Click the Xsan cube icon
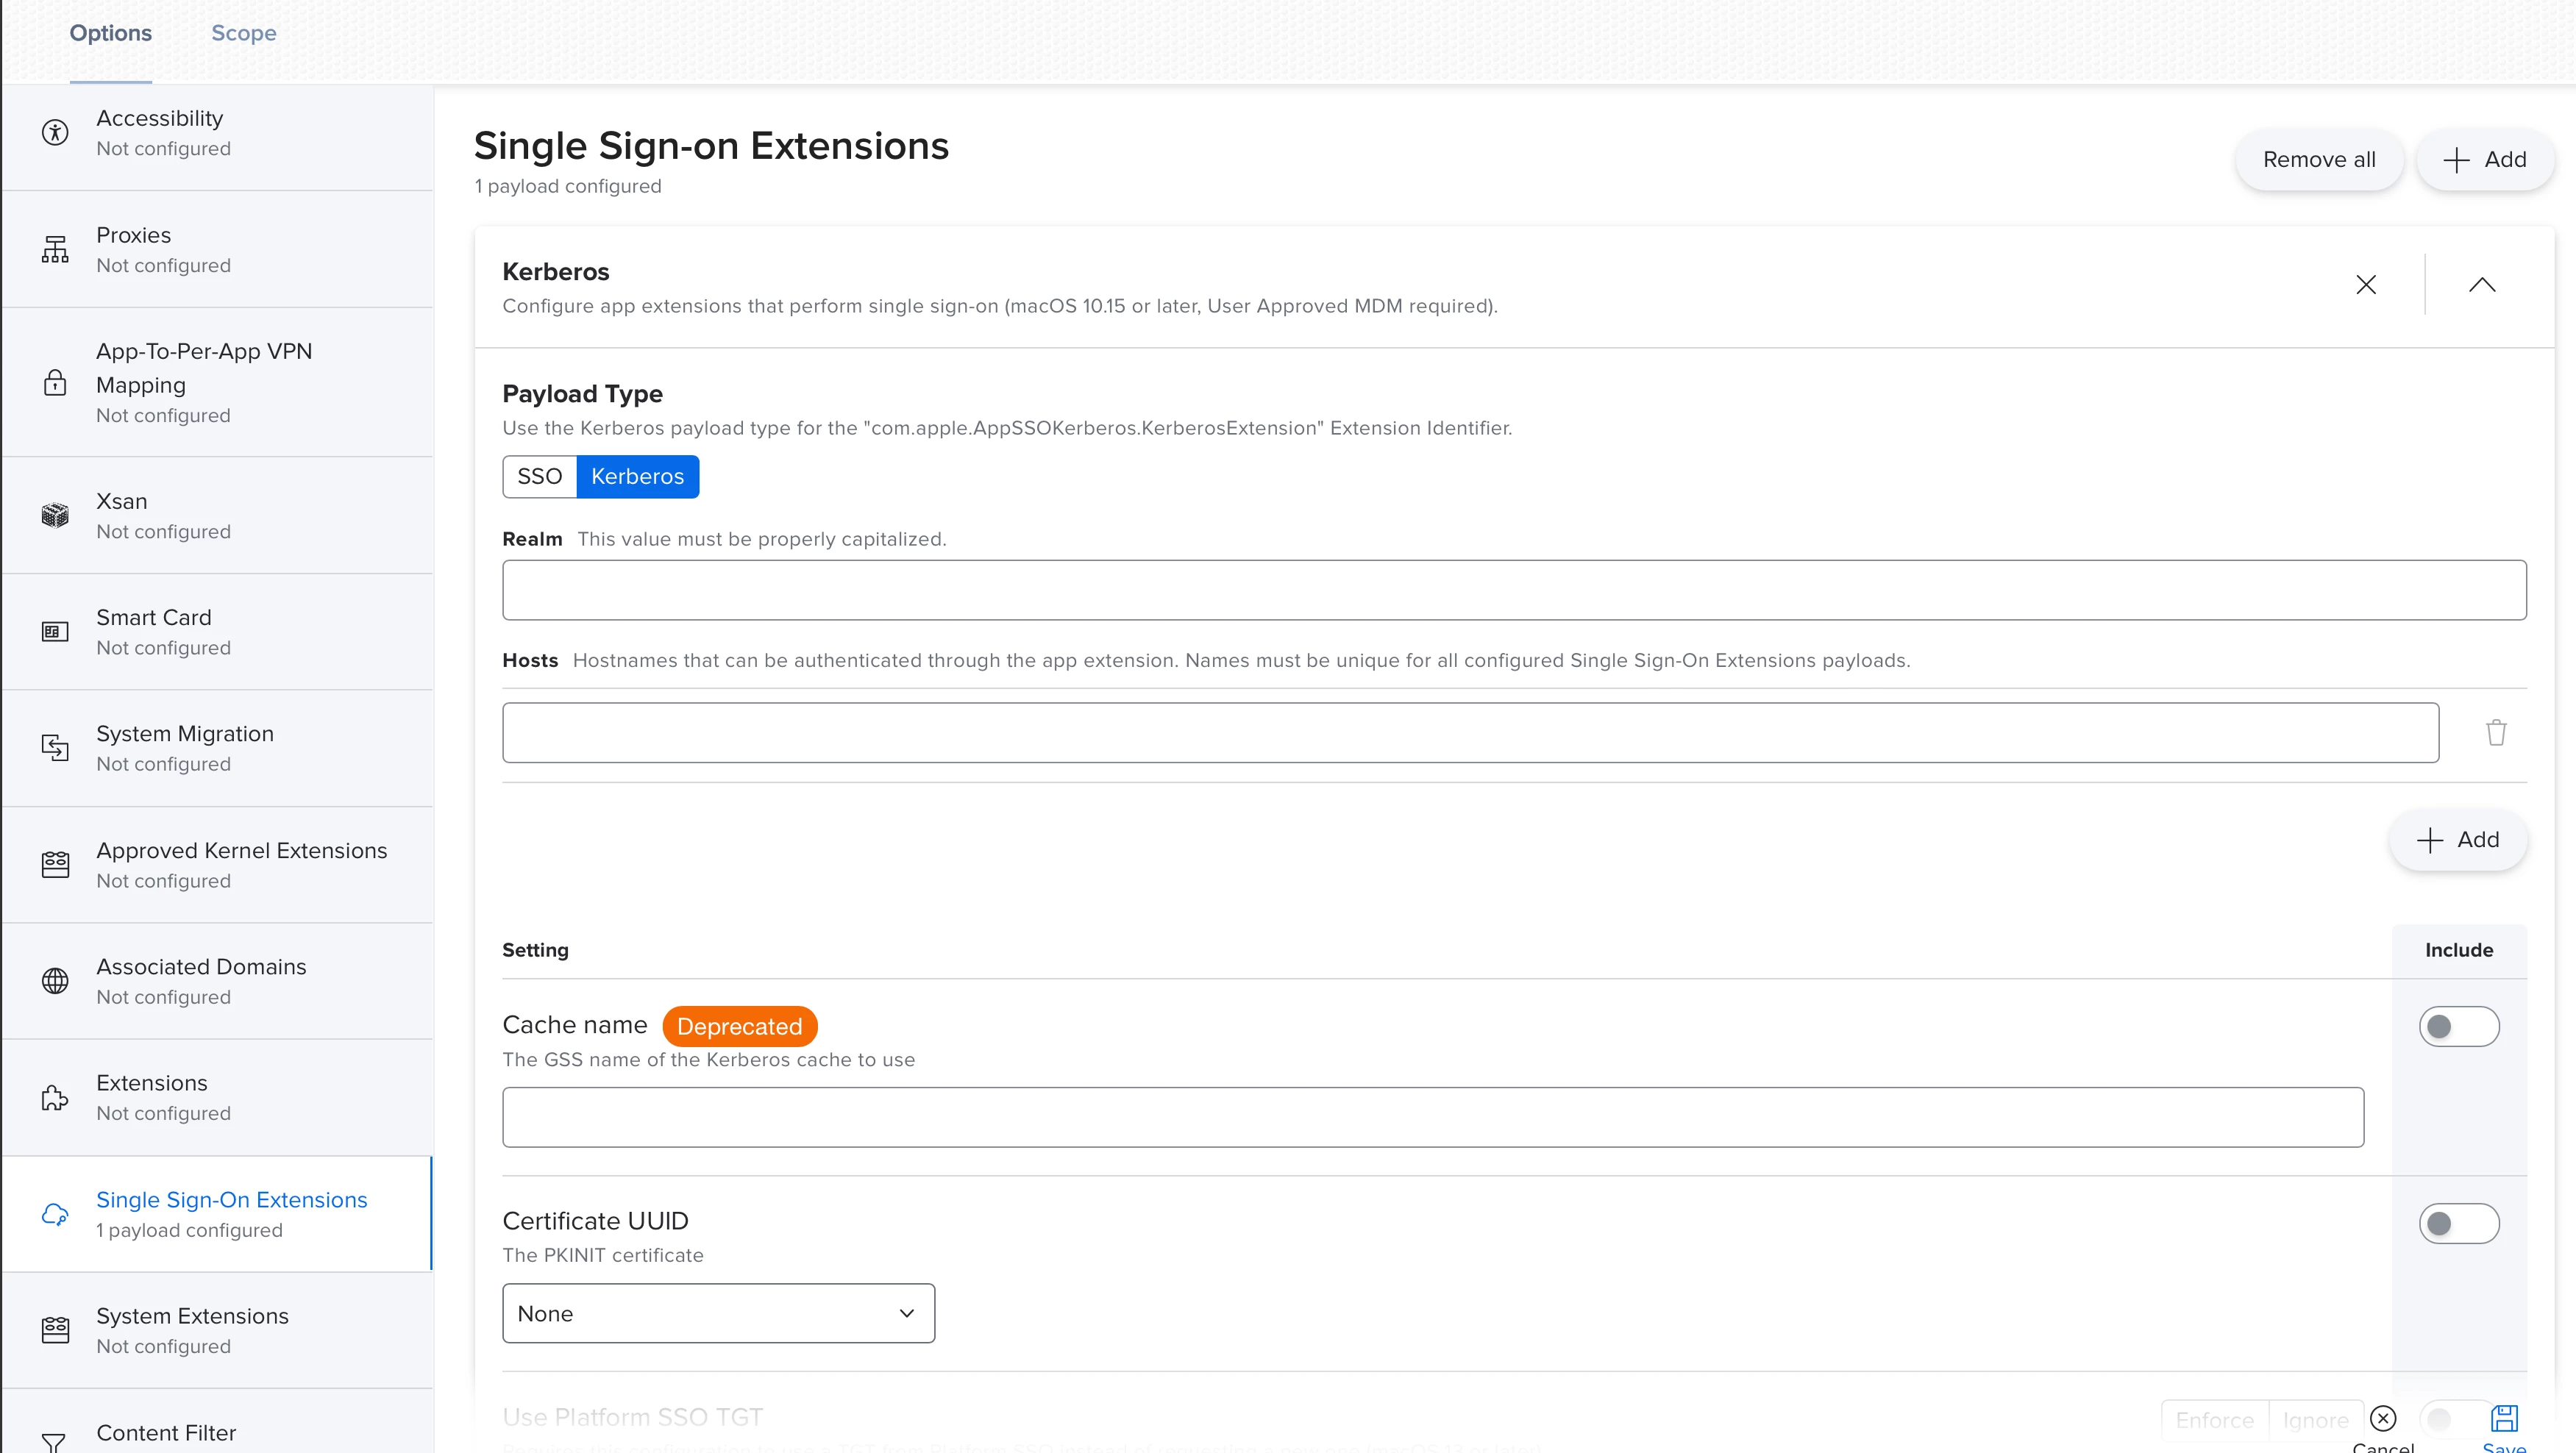The width and height of the screenshot is (2576, 1453). pyautogui.click(x=55, y=515)
